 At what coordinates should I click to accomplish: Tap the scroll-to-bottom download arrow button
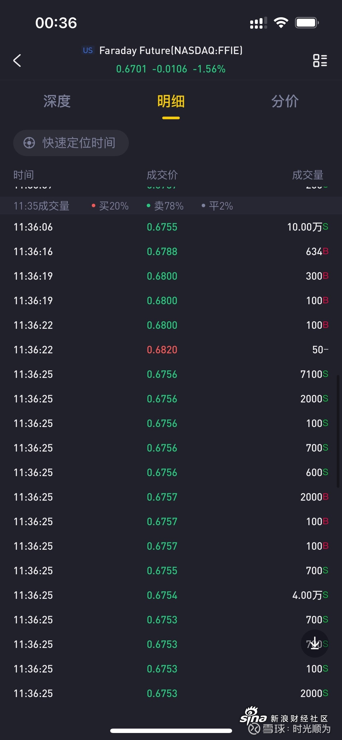tap(315, 644)
